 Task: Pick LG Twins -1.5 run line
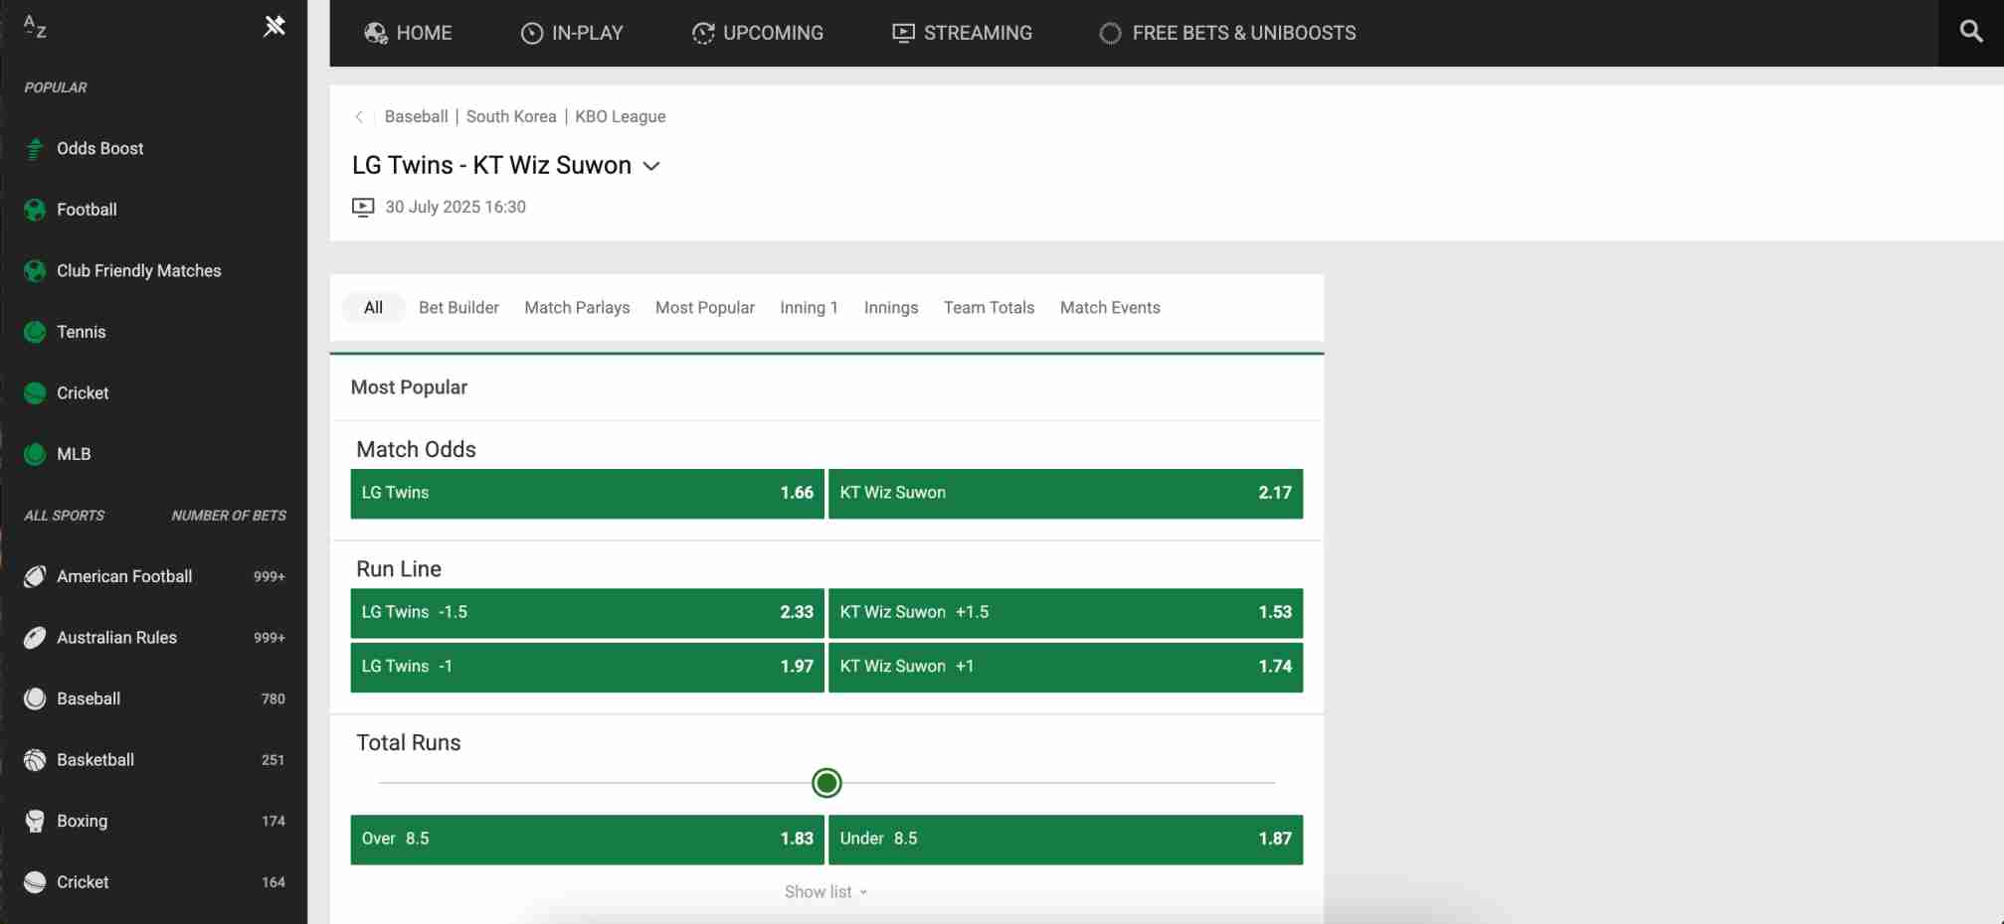coord(587,613)
